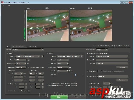
Task: Click the Input video preview
Action: 48,26
